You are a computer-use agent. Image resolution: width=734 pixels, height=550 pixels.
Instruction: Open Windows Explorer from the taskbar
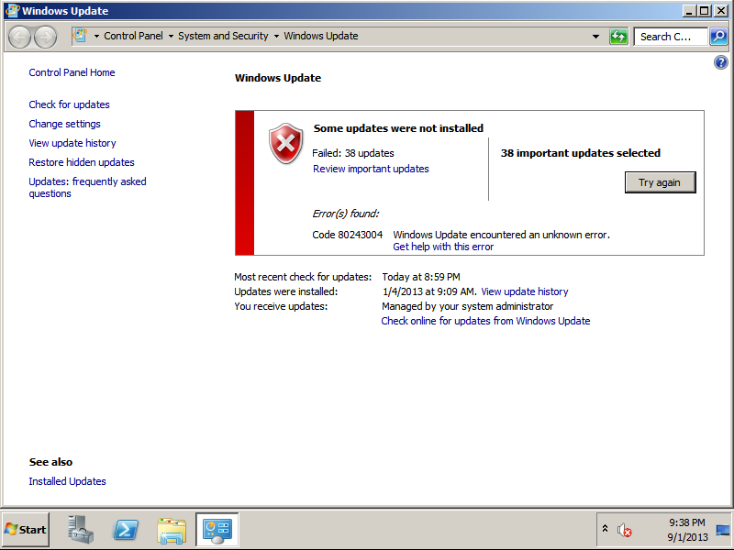click(172, 531)
